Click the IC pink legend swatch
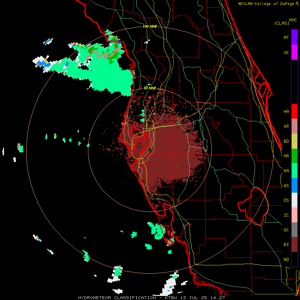 tap(294, 215)
